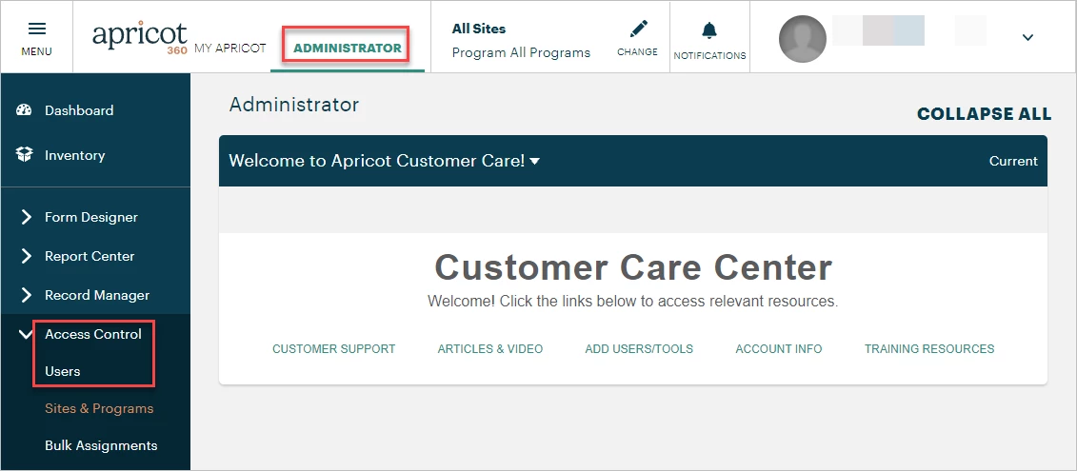Select Record Manager menu item

pos(97,296)
